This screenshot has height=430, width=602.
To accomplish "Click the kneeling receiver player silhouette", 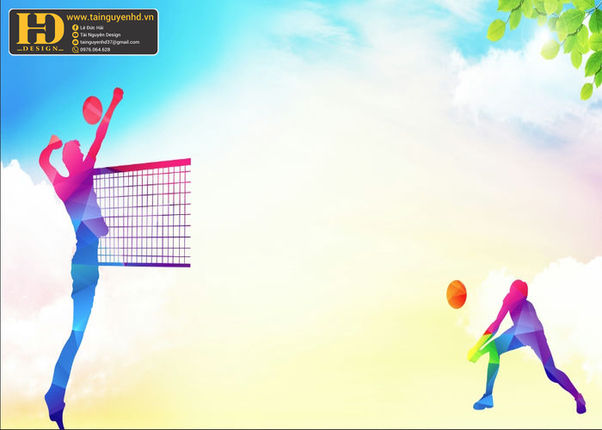I will coord(526,346).
